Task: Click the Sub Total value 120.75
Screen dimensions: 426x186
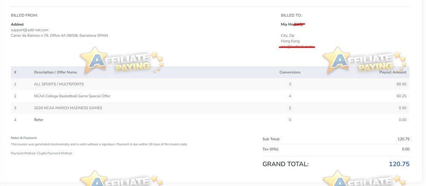Action: click(x=403, y=139)
